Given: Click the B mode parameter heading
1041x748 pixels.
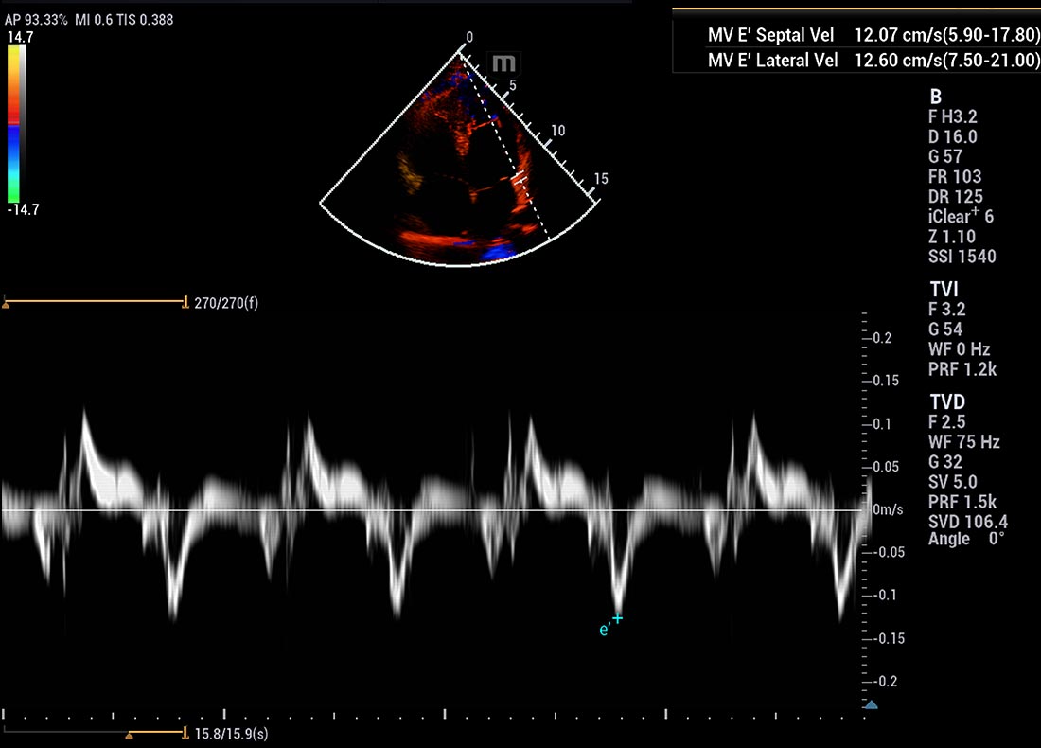Looking at the screenshot, I should 935,97.
